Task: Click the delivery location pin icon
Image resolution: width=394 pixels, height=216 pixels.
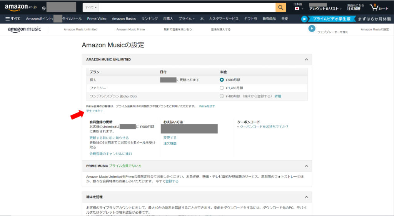Action: (x=44, y=8)
